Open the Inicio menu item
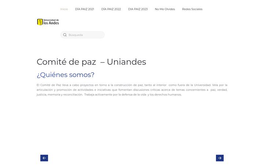This screenshot has width=264, height=165. click(64, 9)
